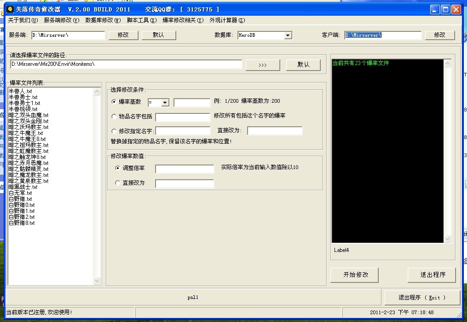Open the HeroDB database dropdown
Screen dimensions: 467x322
pyautogui.click(x=288, y=35)
